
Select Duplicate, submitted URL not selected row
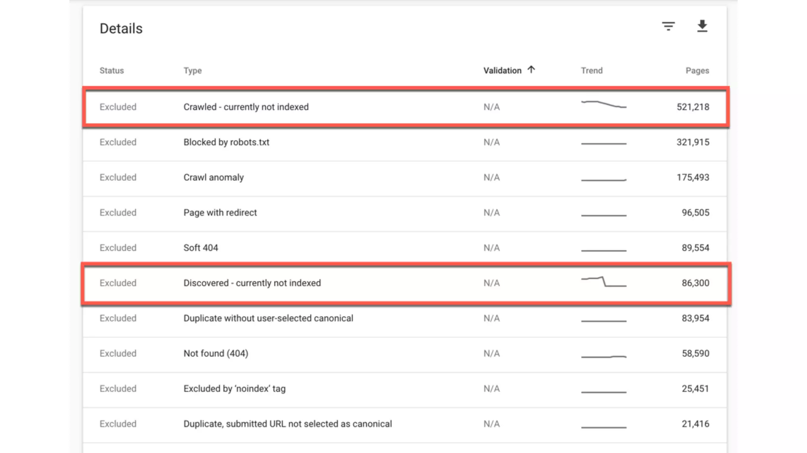288,424
